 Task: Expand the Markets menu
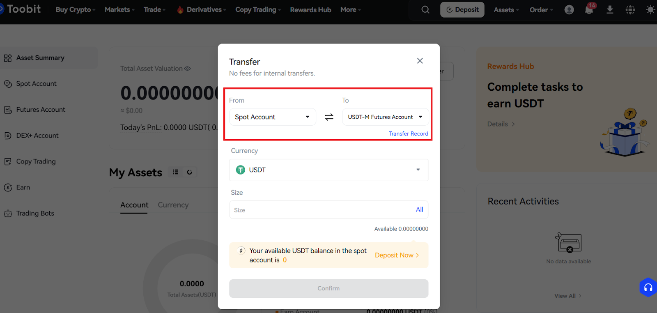pyautogui.click(x=119, y=9)
